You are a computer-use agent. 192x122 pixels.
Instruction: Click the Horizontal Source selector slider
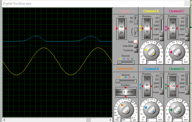pyautogui.click(x=126, y=81)
